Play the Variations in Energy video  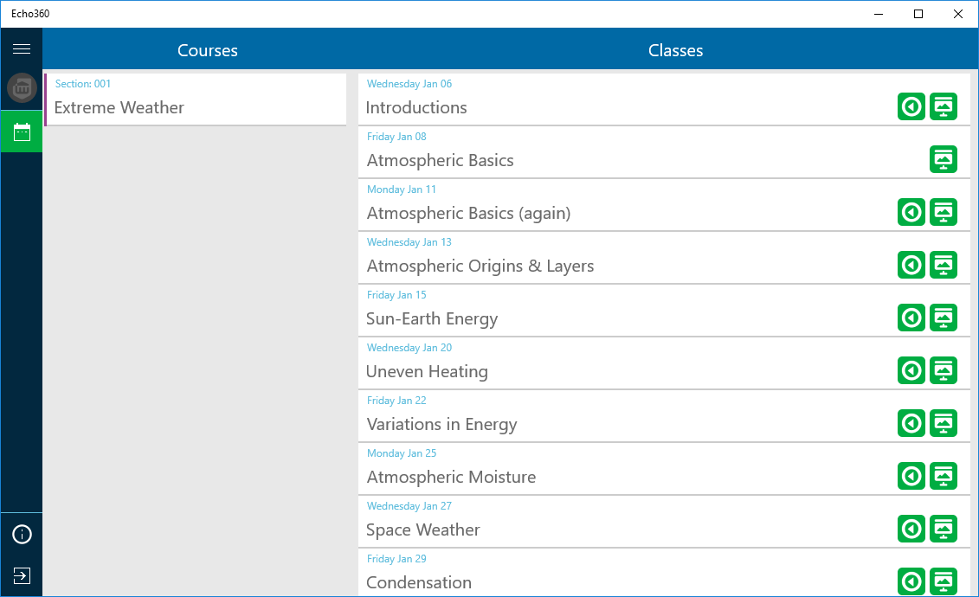tap(911, 423)
